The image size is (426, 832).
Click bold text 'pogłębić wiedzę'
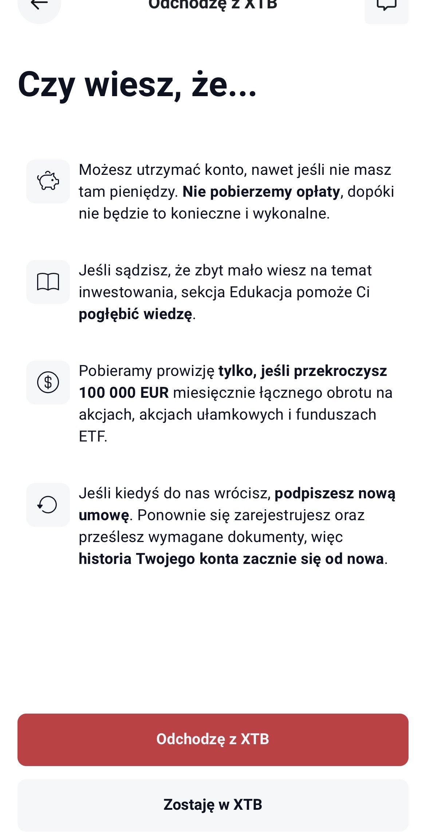[x=135, y=314]
